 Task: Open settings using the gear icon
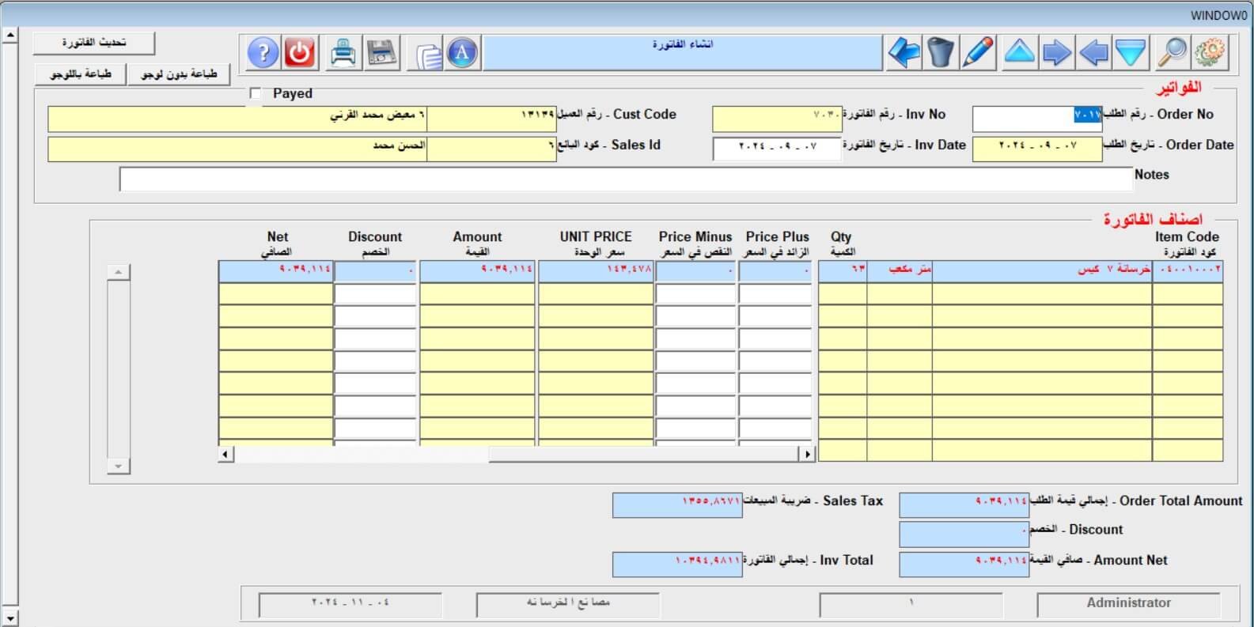pyautogui.click(x=1210, y=53)
